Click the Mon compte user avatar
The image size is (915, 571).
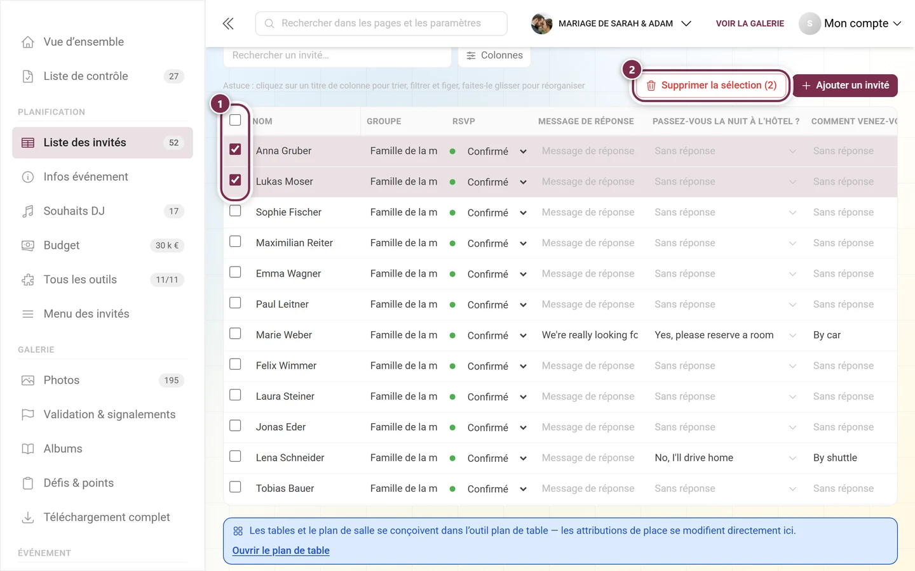click(810, 23)
